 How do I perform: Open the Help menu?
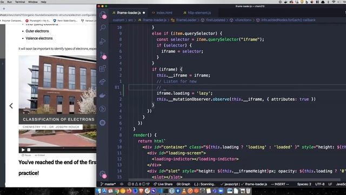43,2
